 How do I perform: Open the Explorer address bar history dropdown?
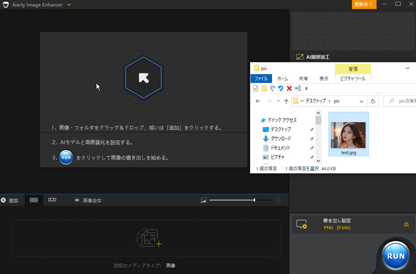tap(362, 101)
